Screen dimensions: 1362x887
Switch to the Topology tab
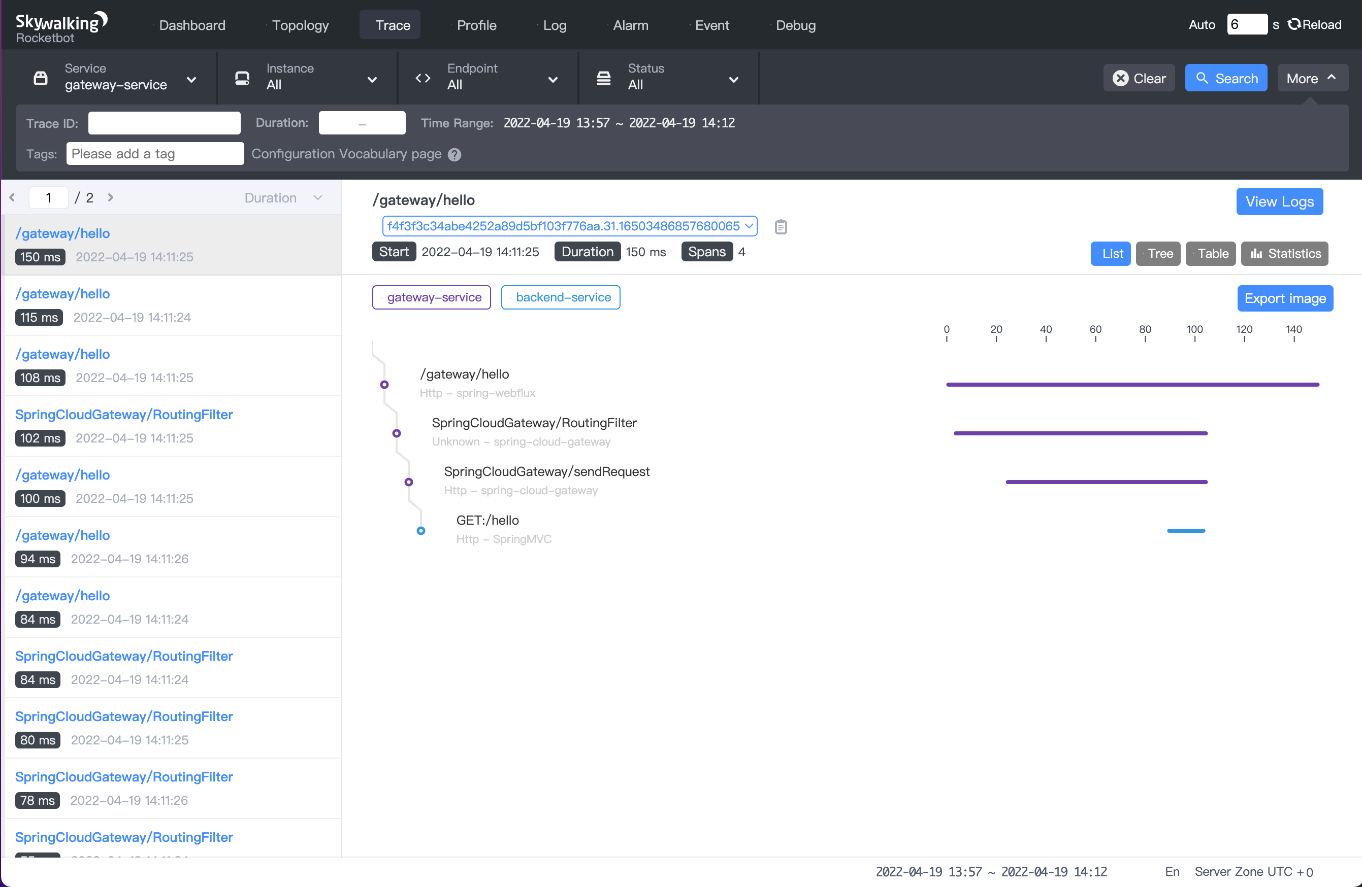click(x=301, y=25)
